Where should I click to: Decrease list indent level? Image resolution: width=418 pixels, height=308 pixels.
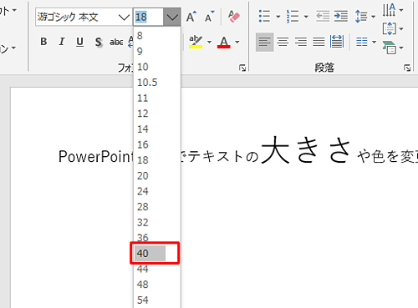pyautogui.click(x=323, y=17)
